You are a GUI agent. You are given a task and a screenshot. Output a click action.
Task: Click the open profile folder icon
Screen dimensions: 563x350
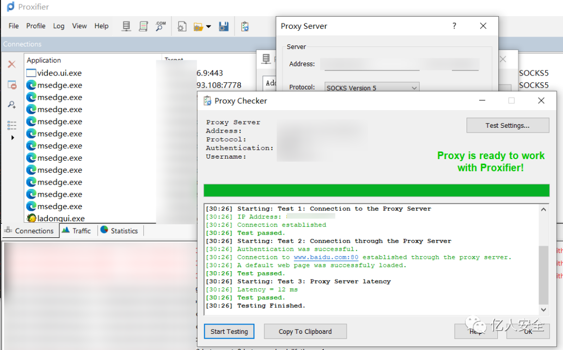[x=198, y=27]
